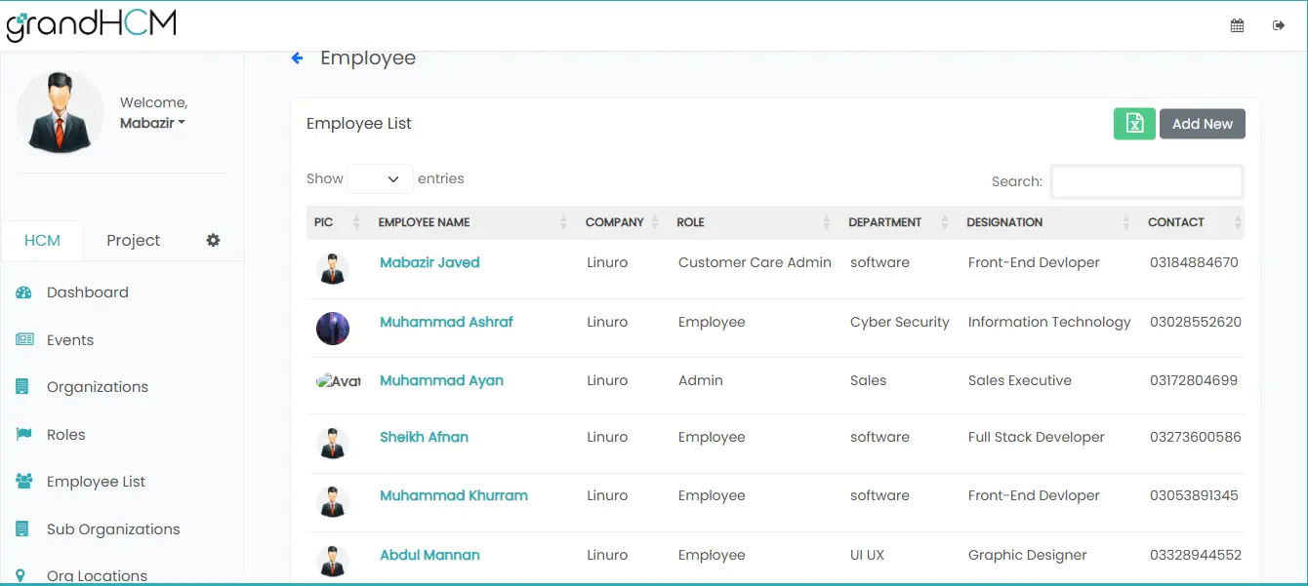Switch to the Project tab

click(133, 241)
